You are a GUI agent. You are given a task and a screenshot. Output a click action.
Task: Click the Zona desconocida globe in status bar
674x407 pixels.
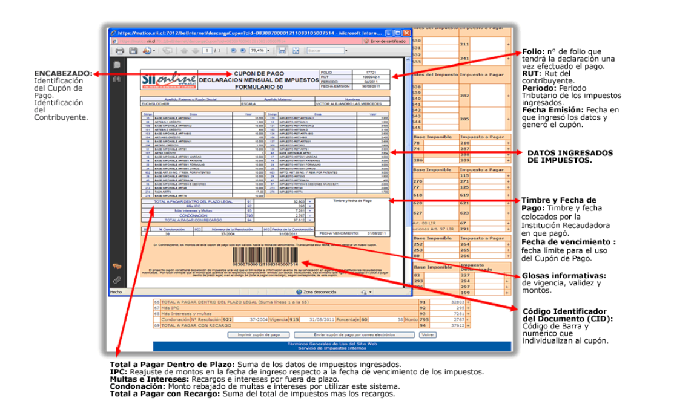[299, 292]
